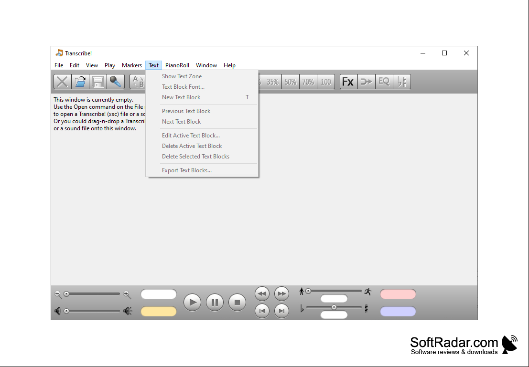Click the zoom level slider
Viewport: 529px width, 367px height.
point(92,294)
